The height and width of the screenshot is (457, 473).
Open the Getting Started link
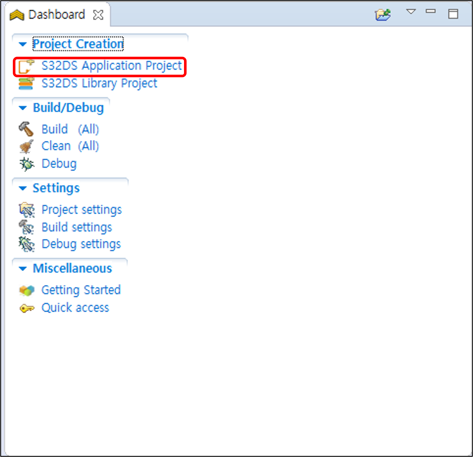coord(81,290)
